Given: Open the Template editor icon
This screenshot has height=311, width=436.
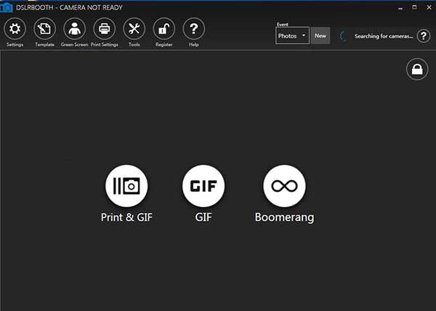Looking at the screenshot, I should [x=44, y=28].
